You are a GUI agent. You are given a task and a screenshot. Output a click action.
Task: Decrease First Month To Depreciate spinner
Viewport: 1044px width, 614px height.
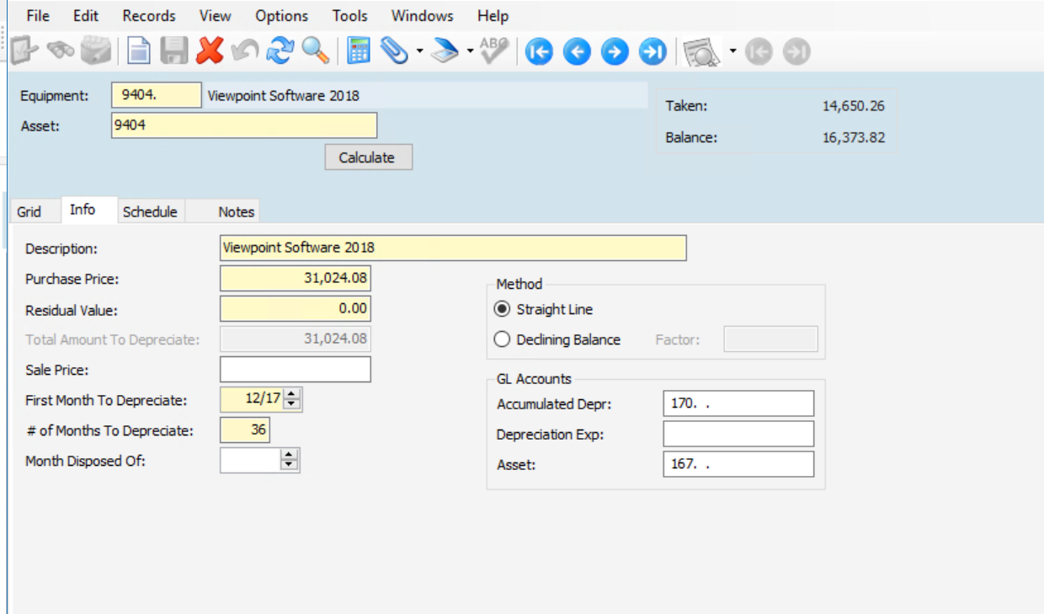(292, 405)
